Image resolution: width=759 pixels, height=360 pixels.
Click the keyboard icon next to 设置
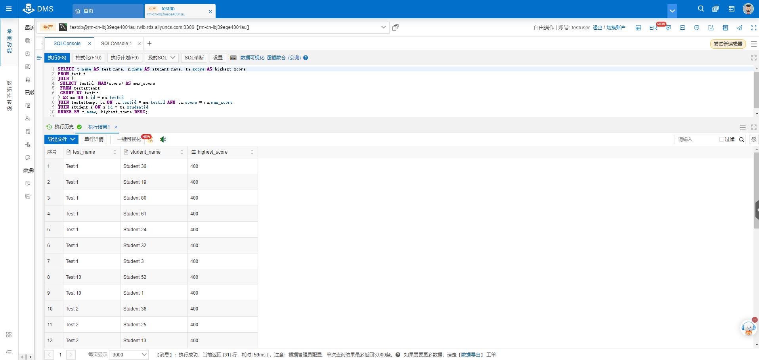233,58
